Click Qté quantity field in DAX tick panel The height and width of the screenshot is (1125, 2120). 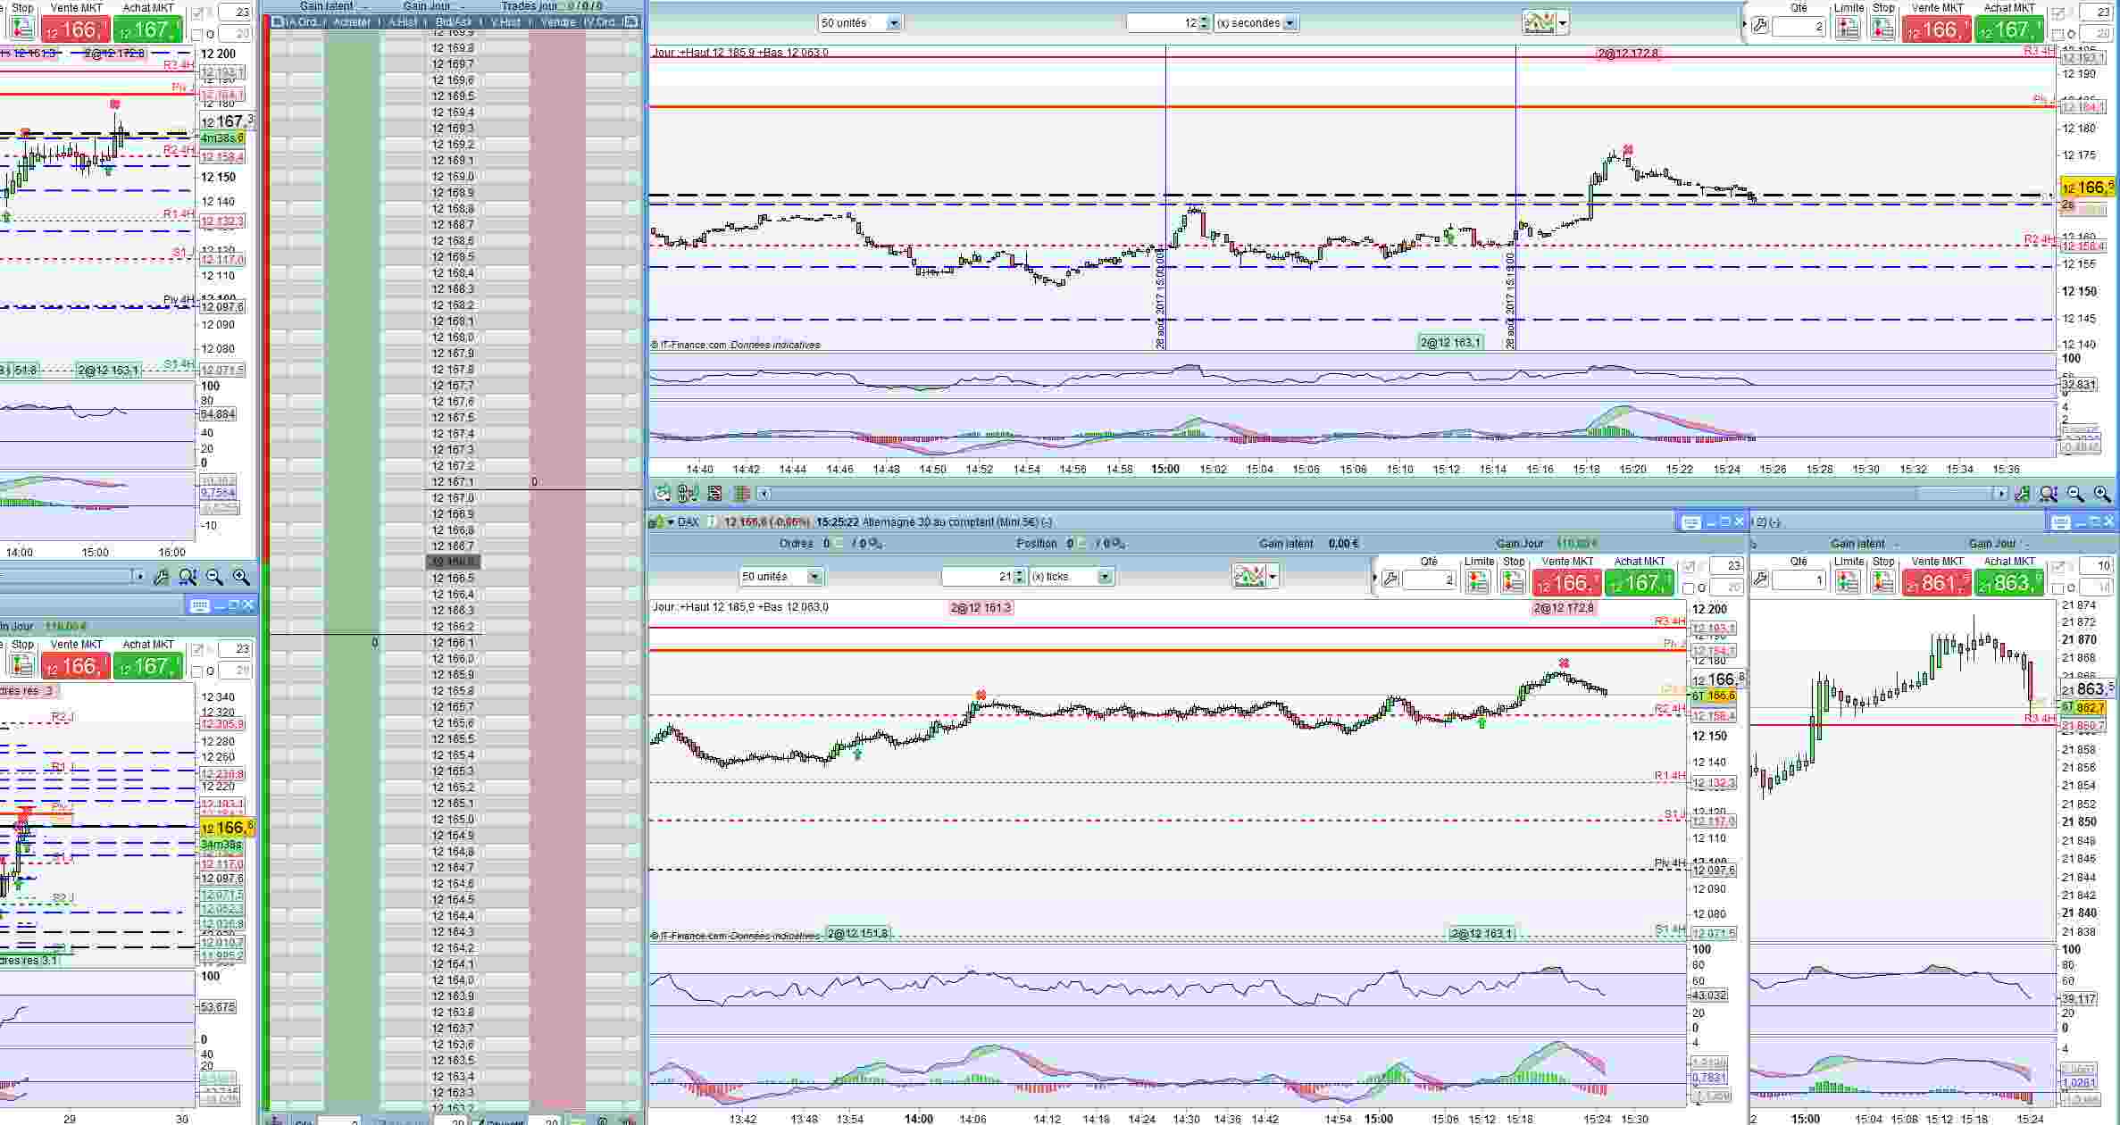[x=1429, y=580]
